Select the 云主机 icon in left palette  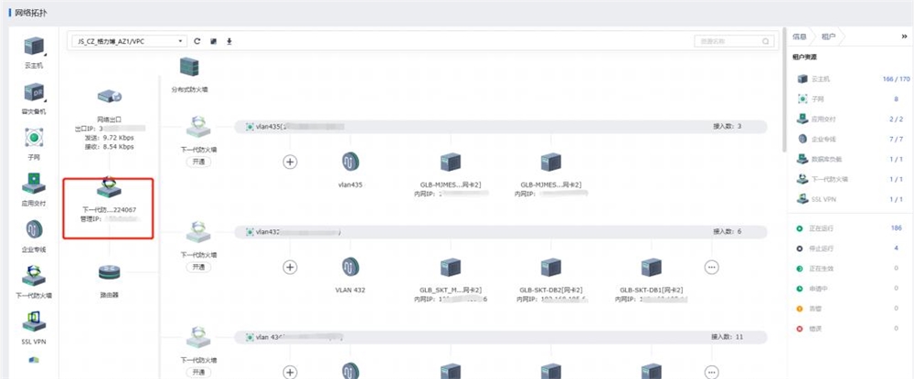click(34, 46)
